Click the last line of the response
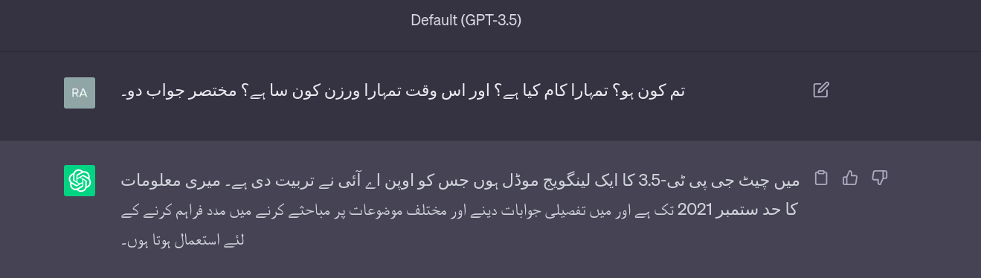Image resolution: width=981 pixels, height=278 pixels. [183, 242]
